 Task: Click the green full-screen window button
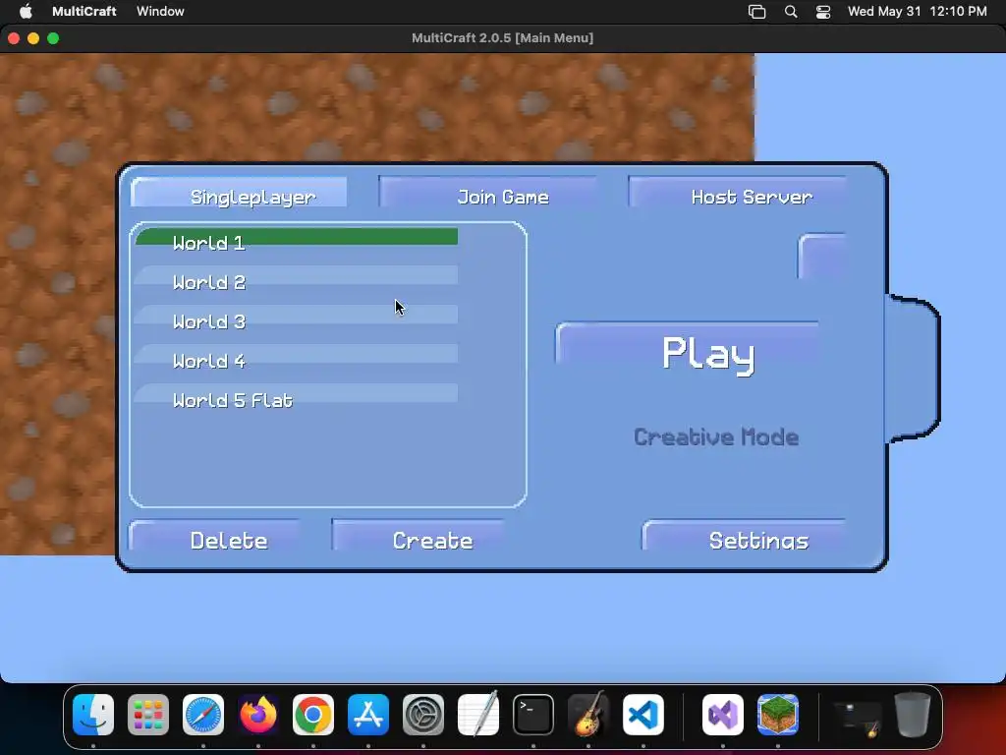coord(53,38)
